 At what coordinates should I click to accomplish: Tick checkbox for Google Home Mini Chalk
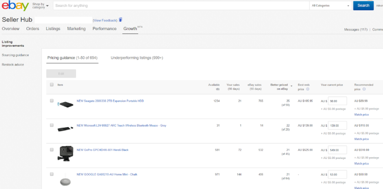[x=52, y=174]
